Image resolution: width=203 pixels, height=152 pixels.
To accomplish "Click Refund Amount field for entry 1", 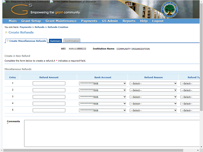I will tap(49, 84).
